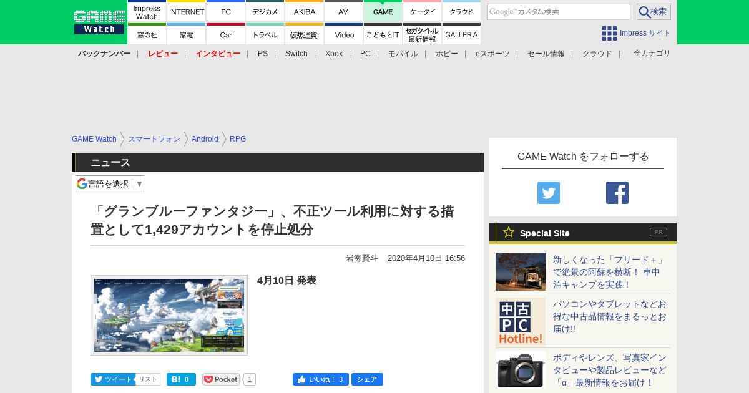The image size is (749, 393).
Task: Open バックナンバー in the navigation
Action: (104, 54)
